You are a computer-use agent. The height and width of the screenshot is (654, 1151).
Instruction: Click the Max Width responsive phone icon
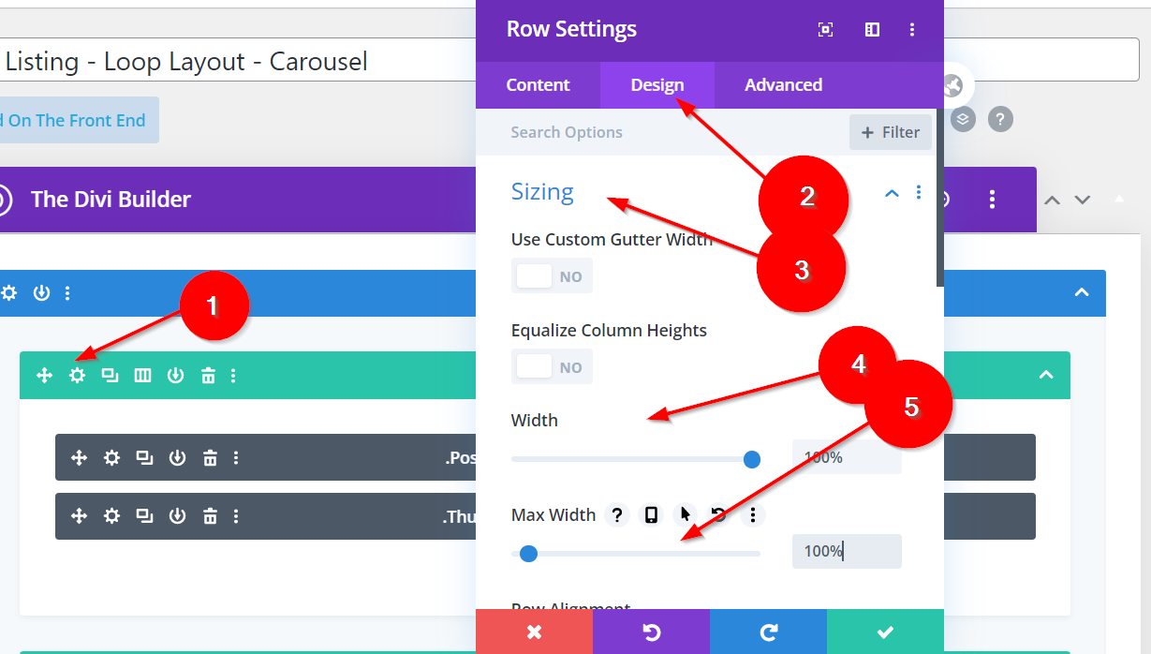point(651,514)
